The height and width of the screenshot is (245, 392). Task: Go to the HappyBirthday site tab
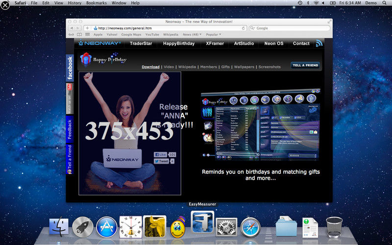tap(179, 43)
